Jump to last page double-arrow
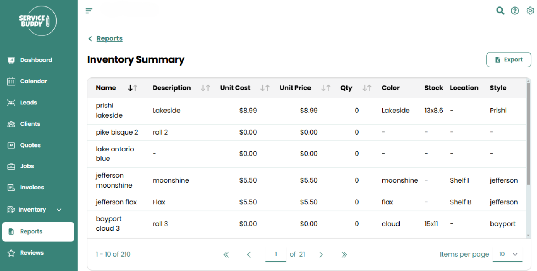This screenshot has width=537, height=271. [x=344, y=255]
